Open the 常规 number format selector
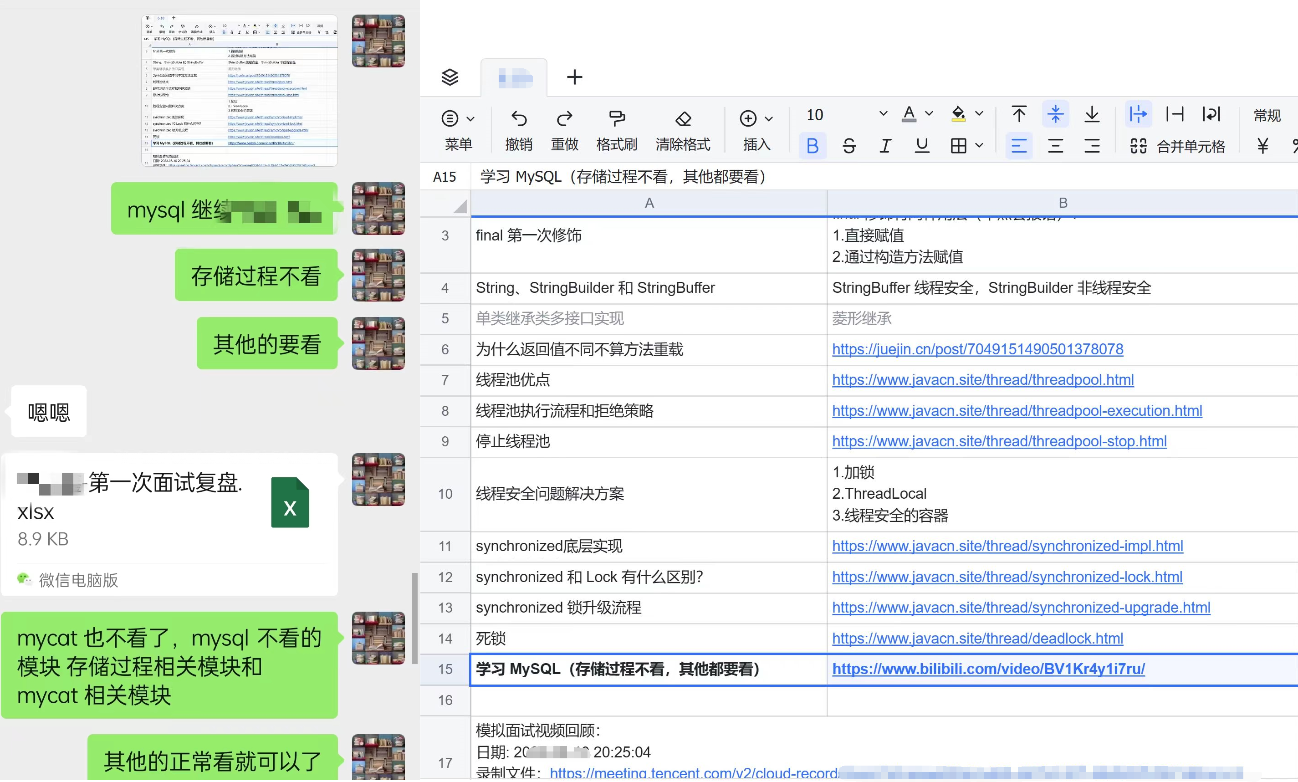The image size is (1298, 782). click(1267, 115)
